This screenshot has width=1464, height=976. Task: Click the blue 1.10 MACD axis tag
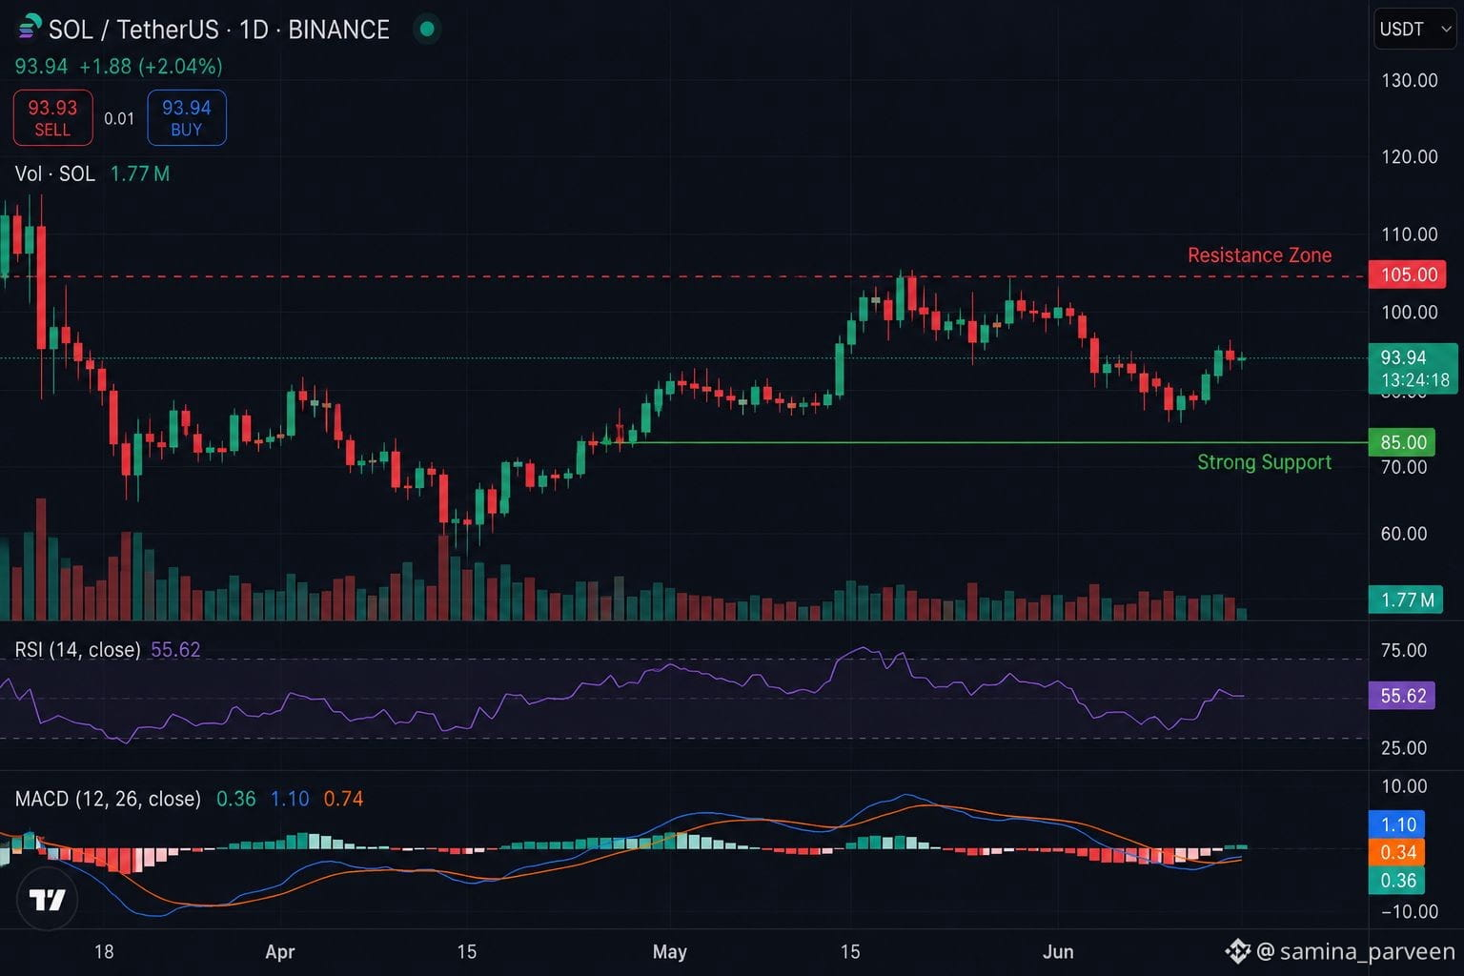click(1398, 824)
